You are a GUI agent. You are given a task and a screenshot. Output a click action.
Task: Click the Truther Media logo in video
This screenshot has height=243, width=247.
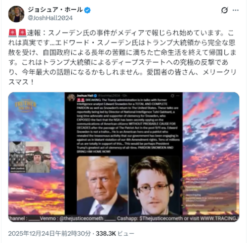26,106
